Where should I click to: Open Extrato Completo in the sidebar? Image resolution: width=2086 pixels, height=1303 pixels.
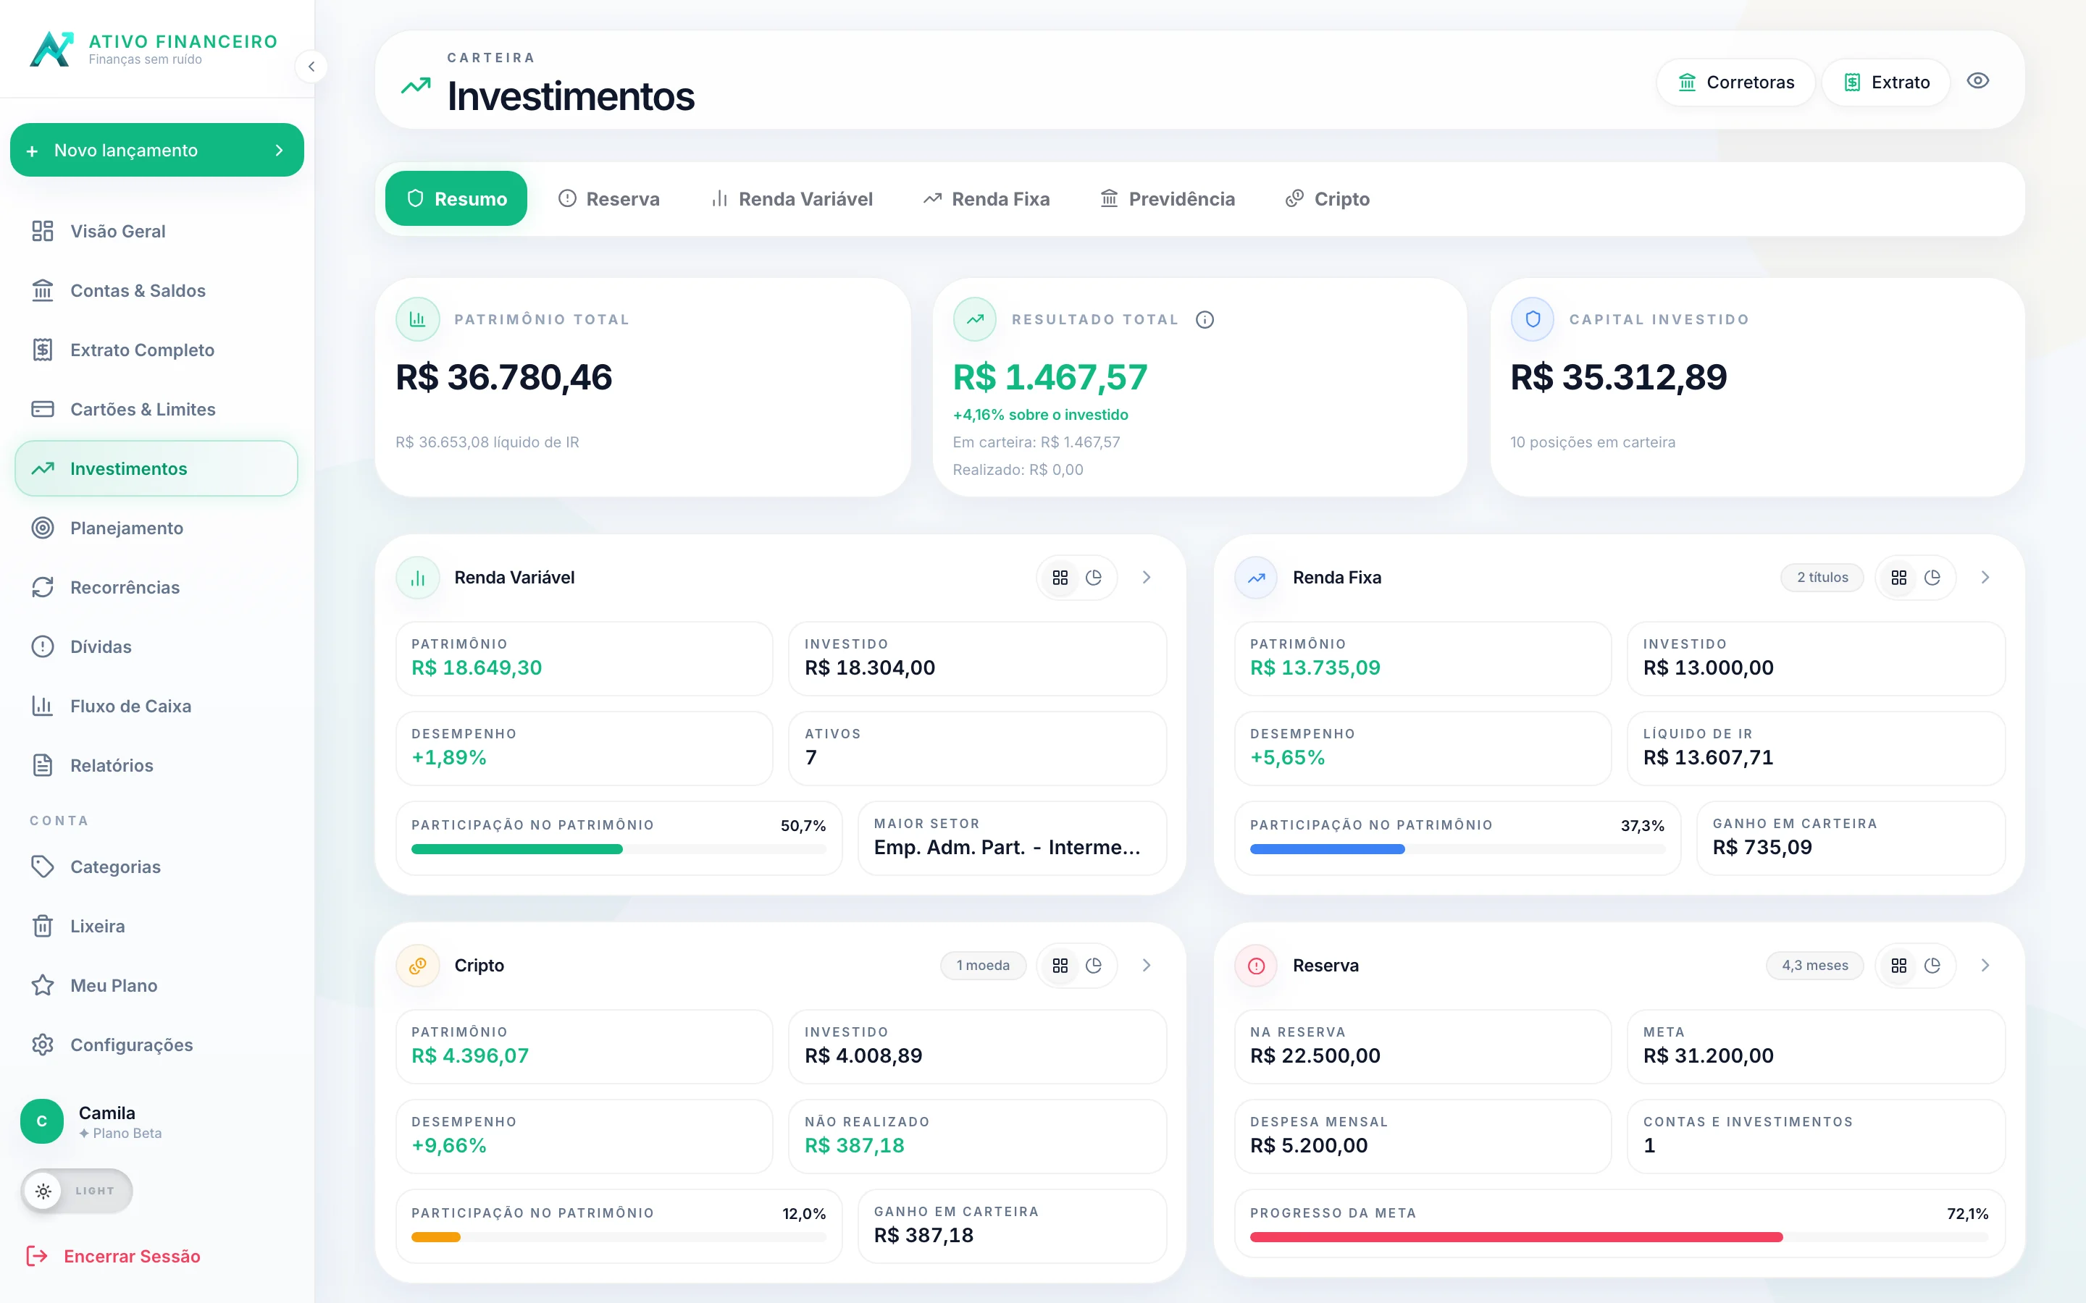(x=156, y=350)
